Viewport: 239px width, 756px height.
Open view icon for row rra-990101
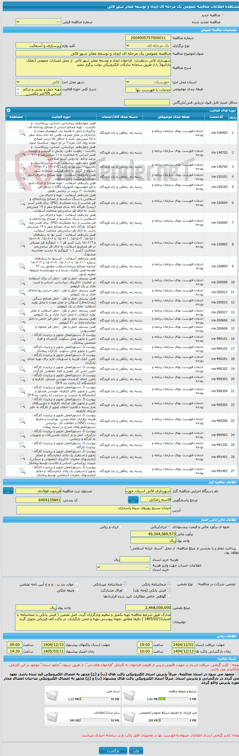[x=22, y=339]
